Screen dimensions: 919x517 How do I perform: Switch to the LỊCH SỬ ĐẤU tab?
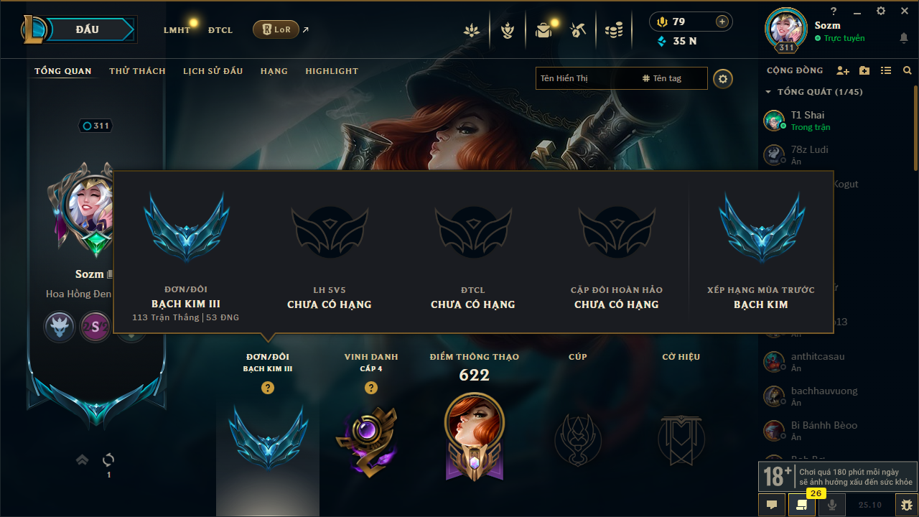tap(213, 71)
